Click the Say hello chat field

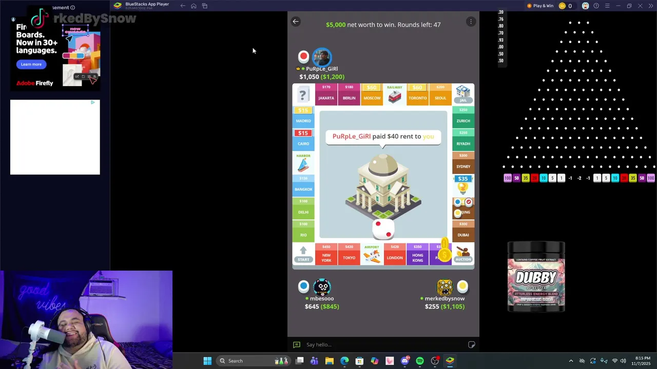coord(380,344)
